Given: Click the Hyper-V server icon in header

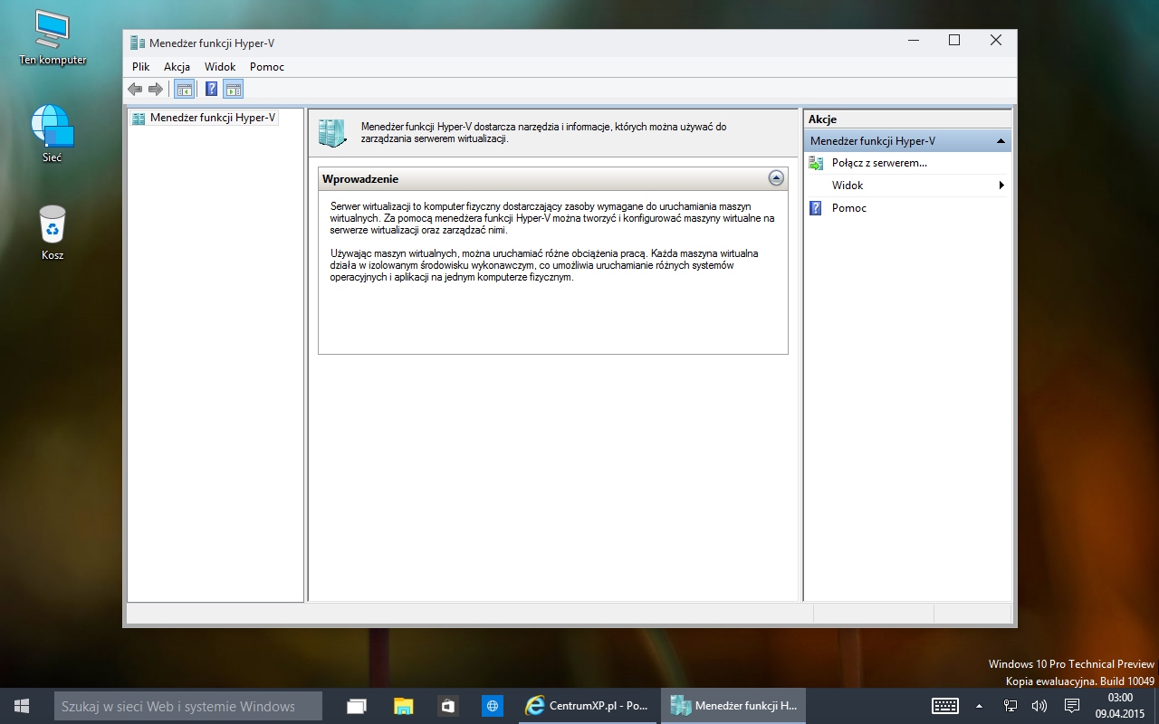Looking at the screenshot, I should click(332, 133).
